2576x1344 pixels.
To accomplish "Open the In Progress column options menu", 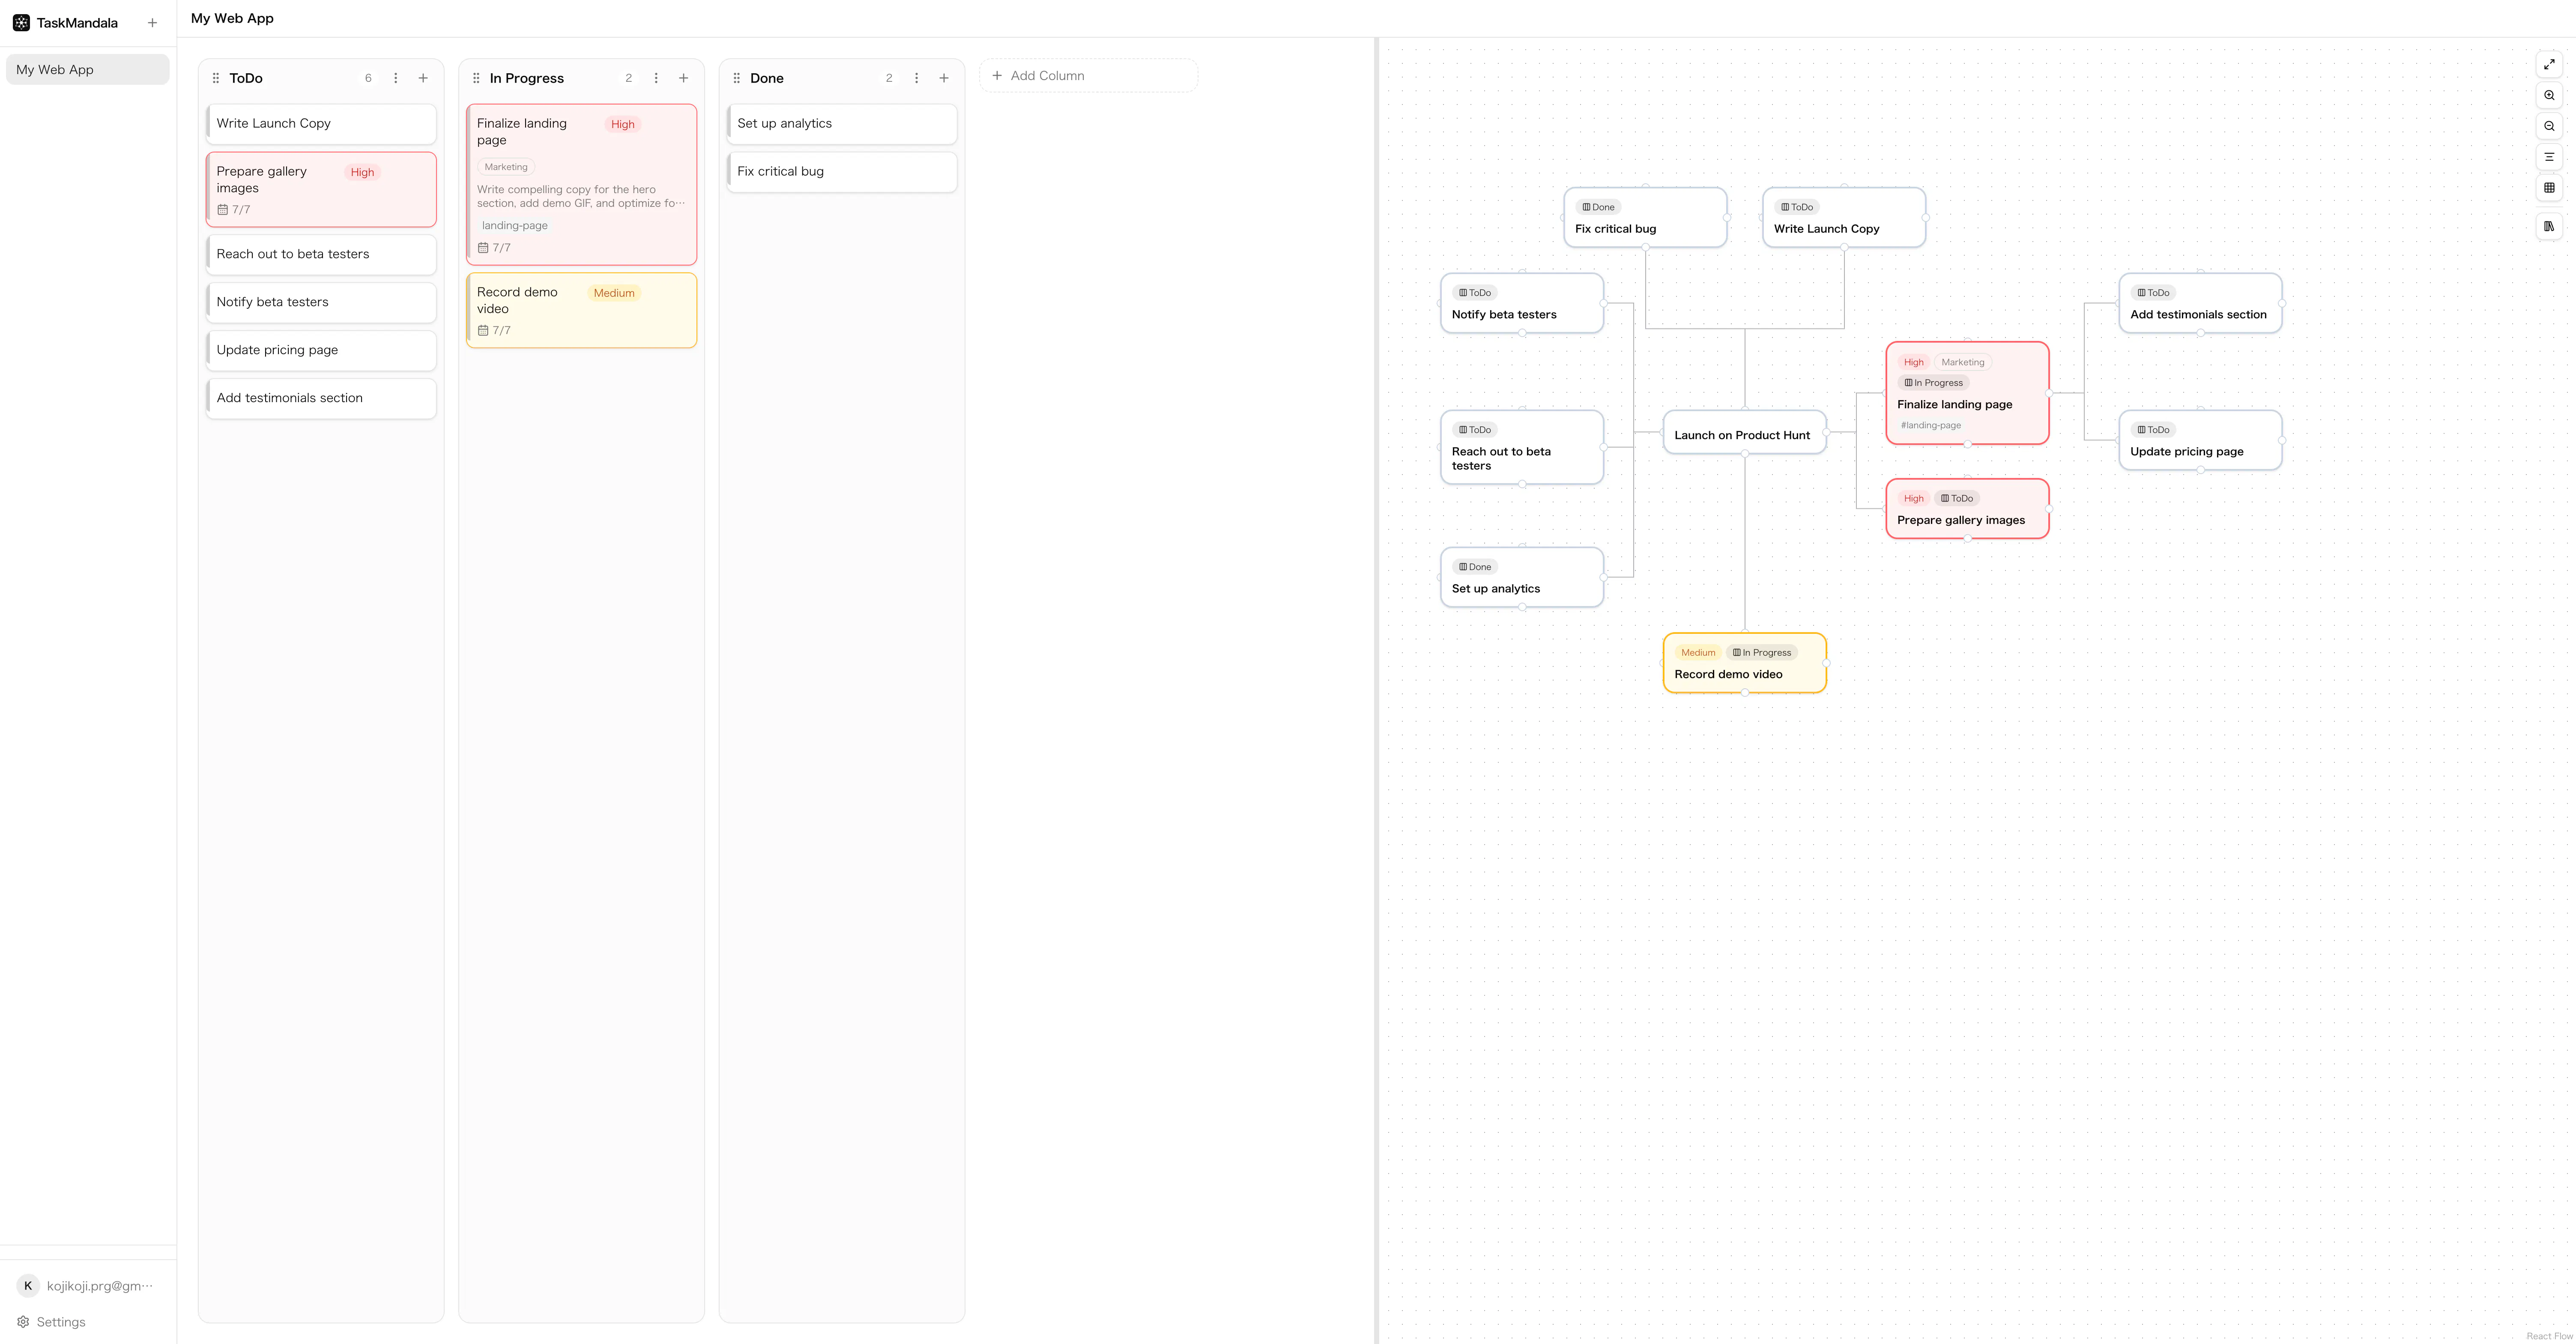I will point(656,78).
